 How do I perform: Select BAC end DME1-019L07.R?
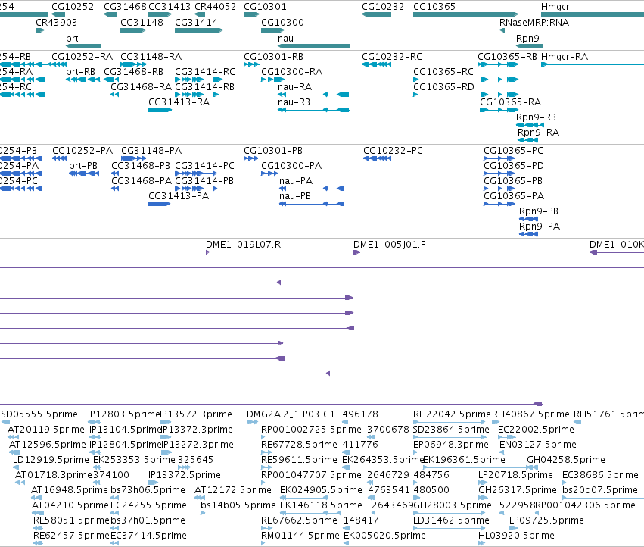(x=243, y=245)
